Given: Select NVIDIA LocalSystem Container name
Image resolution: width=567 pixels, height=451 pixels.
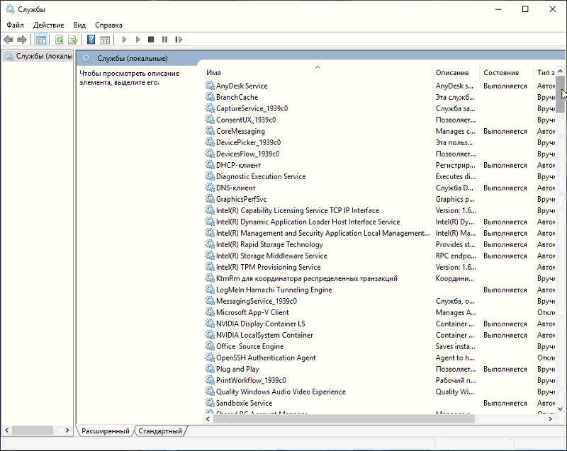Looking at the screenshot, I should click(264, 335).
